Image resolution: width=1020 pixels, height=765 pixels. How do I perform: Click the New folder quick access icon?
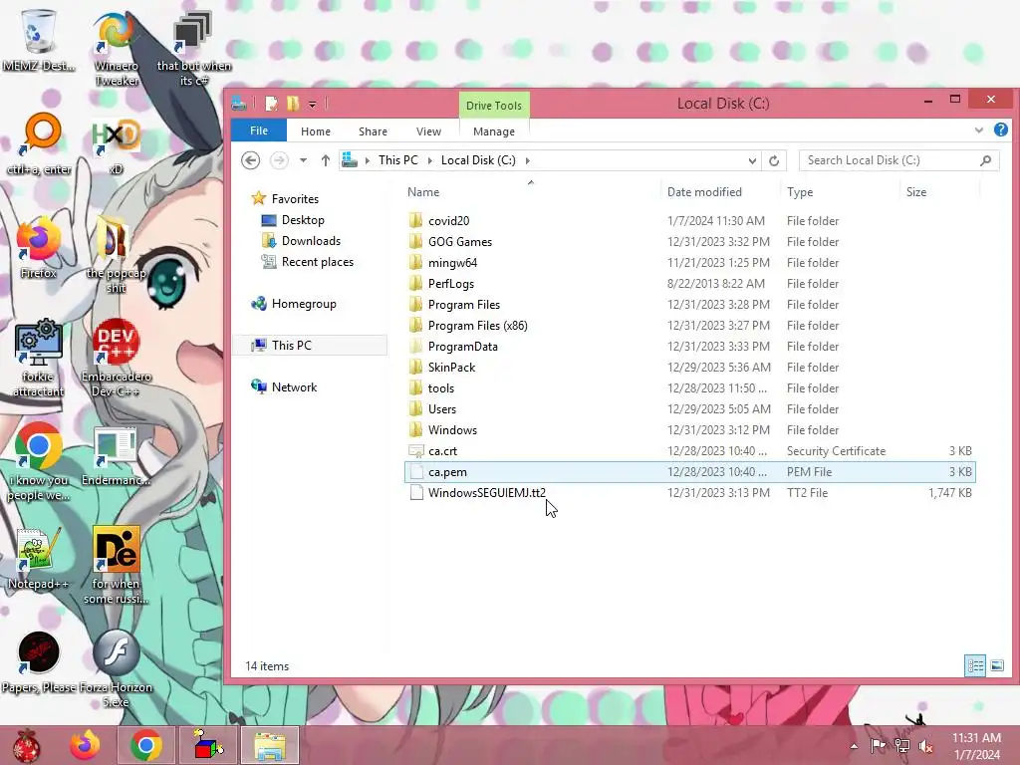[x=293, y=104]
